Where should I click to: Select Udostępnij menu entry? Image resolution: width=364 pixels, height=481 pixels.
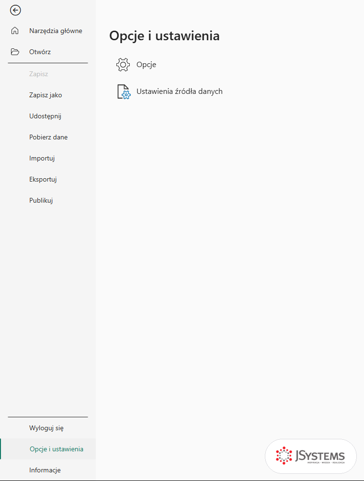pos(45,116)
